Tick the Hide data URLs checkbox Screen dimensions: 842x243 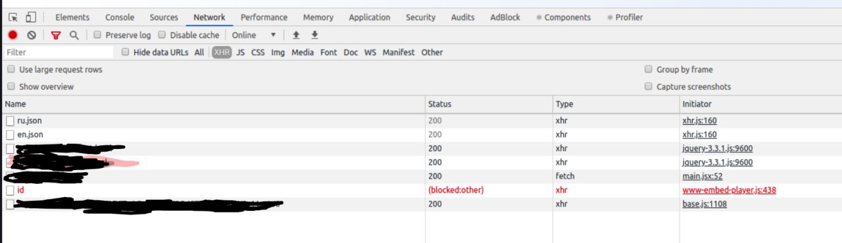(x=126, y=52)
